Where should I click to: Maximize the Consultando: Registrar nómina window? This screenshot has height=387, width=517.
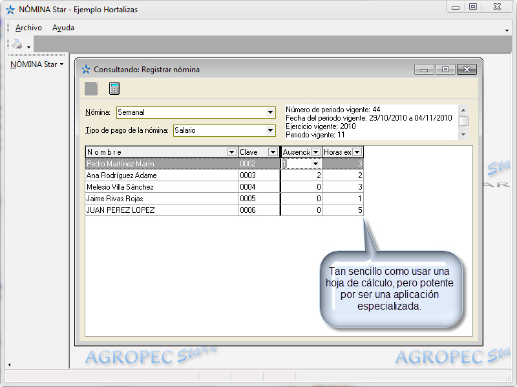(445, 70)
